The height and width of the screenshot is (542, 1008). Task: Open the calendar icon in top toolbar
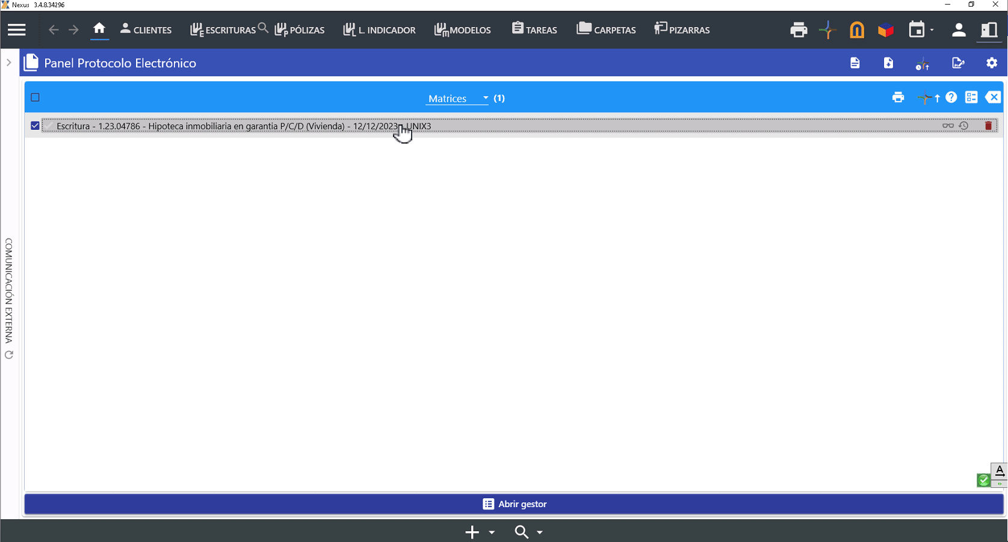pos(917,29)
